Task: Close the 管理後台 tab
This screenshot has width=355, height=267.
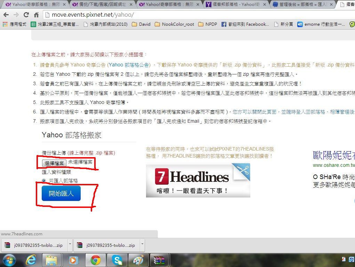Action: pyautogui.click(x=331, y=4)
